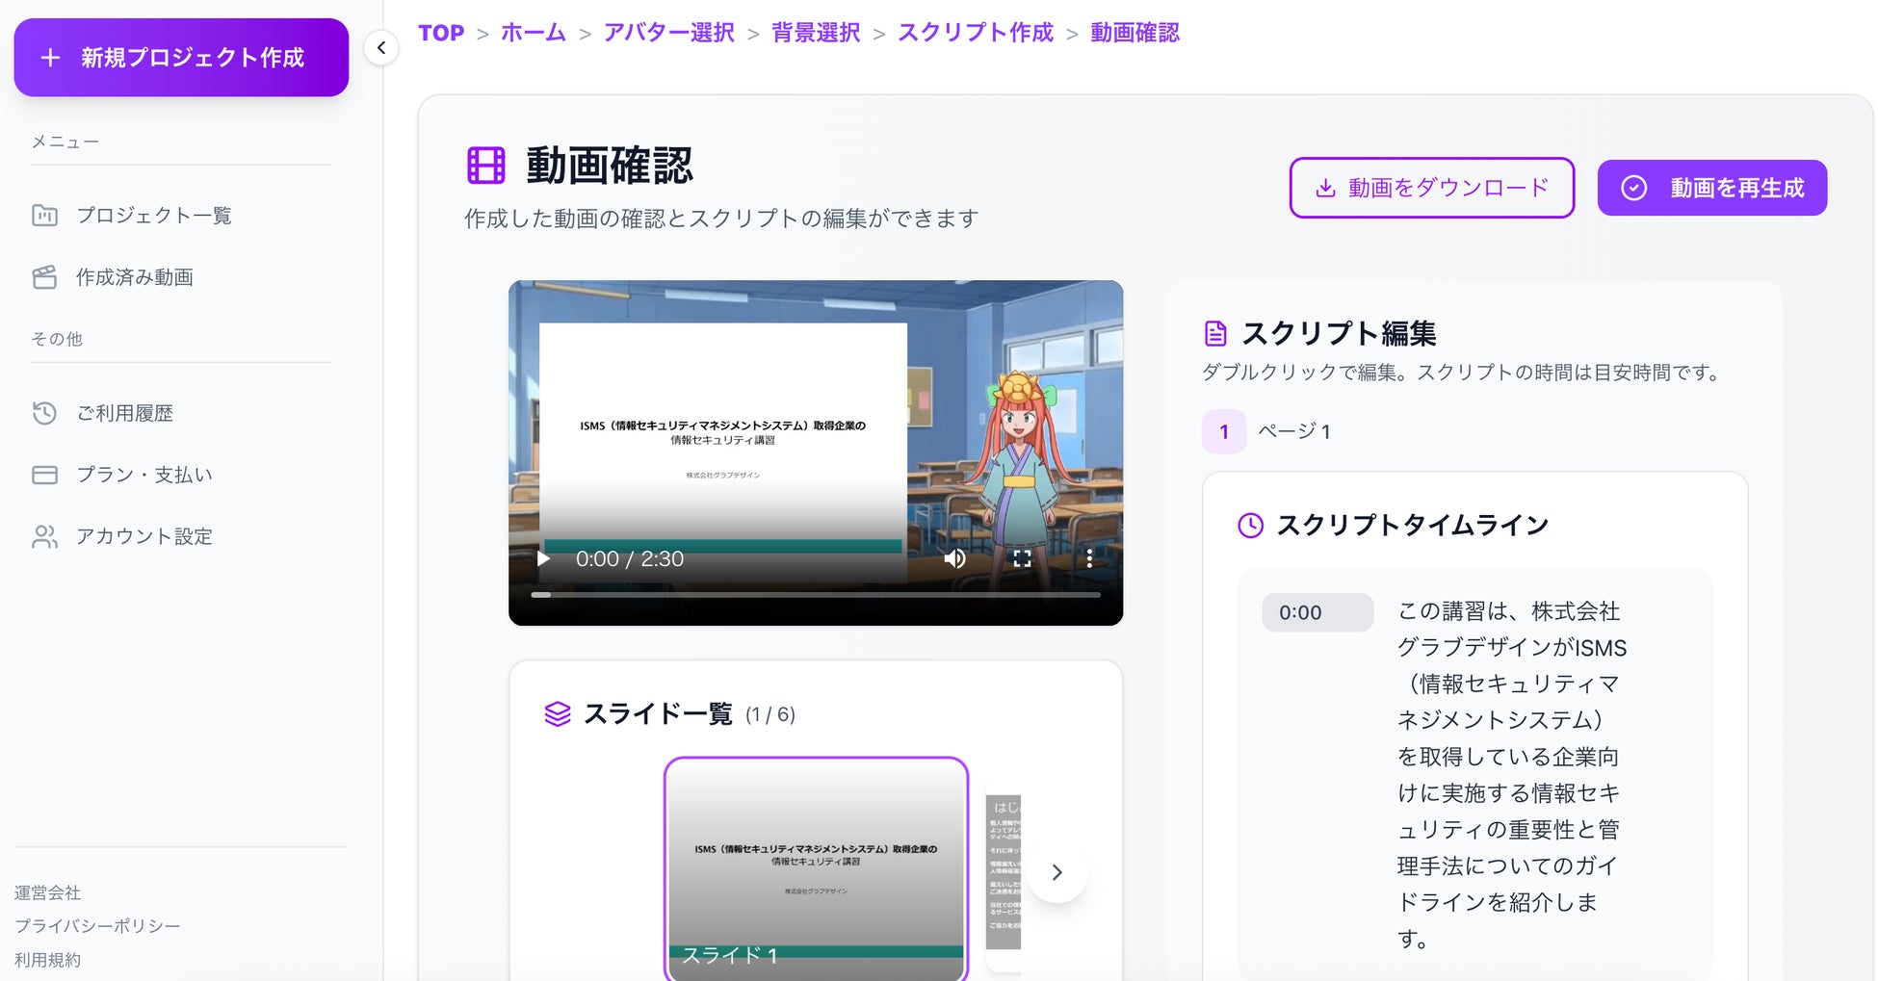Image resolution: width=1878 pixels, height=981 pixels.
Task: Click the ご利用履歴 history icon
Action: tap(44, 413)
